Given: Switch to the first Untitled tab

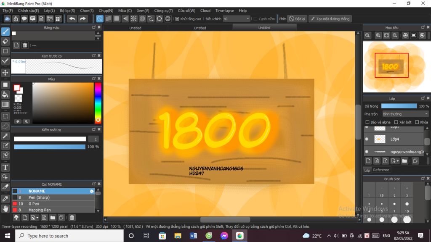Looking at the screenshot, I should [135, 28].
